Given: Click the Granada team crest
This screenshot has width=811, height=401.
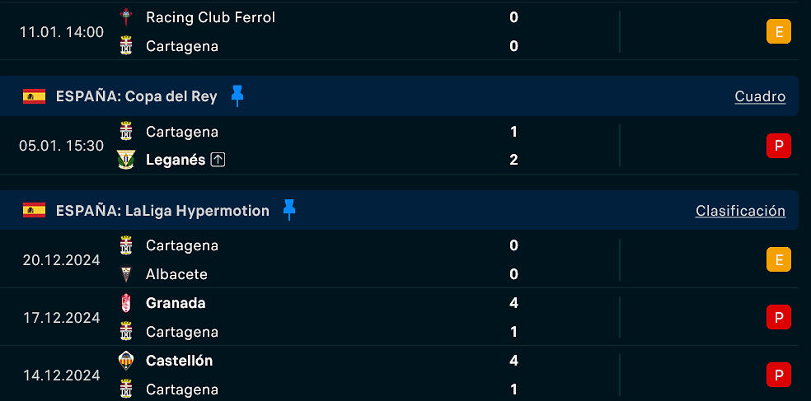Looking at the screenshot, I should [x=125, y=303].
